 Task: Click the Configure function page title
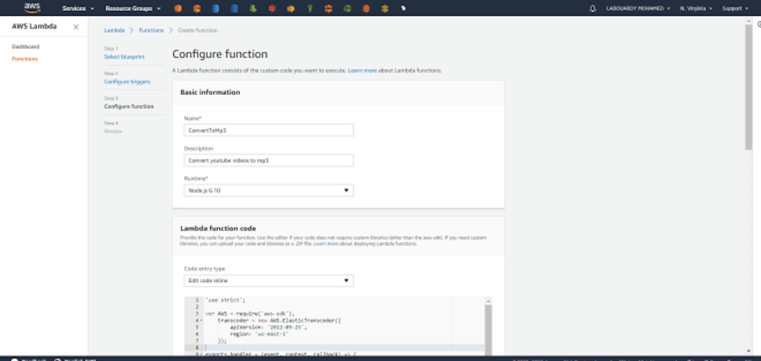(x=220, y=54)
